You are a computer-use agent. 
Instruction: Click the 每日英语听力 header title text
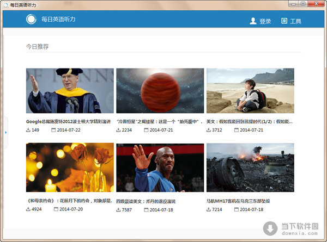58,19
